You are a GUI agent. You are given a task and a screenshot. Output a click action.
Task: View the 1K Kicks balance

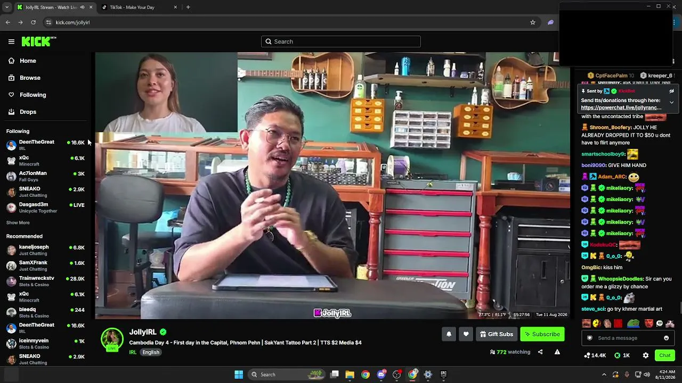[x=622, y=355]
